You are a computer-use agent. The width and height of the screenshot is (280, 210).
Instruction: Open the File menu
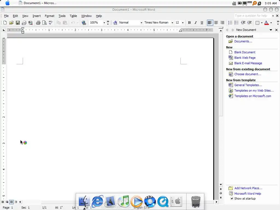6,16
